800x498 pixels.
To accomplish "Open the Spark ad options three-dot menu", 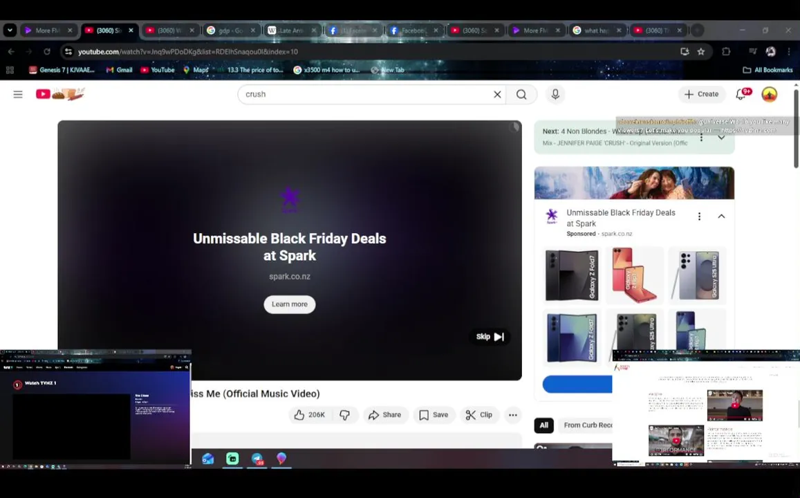I will [x=699, y=216].
